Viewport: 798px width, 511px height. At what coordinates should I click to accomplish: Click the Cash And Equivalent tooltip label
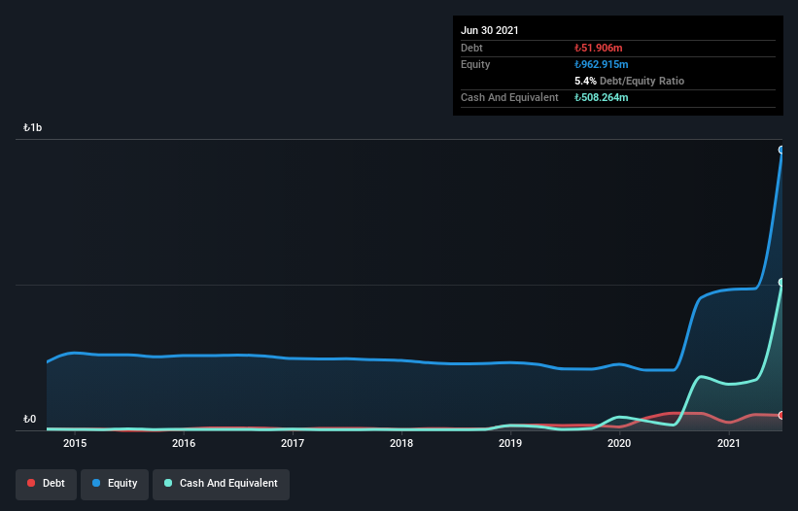point(509,97)
